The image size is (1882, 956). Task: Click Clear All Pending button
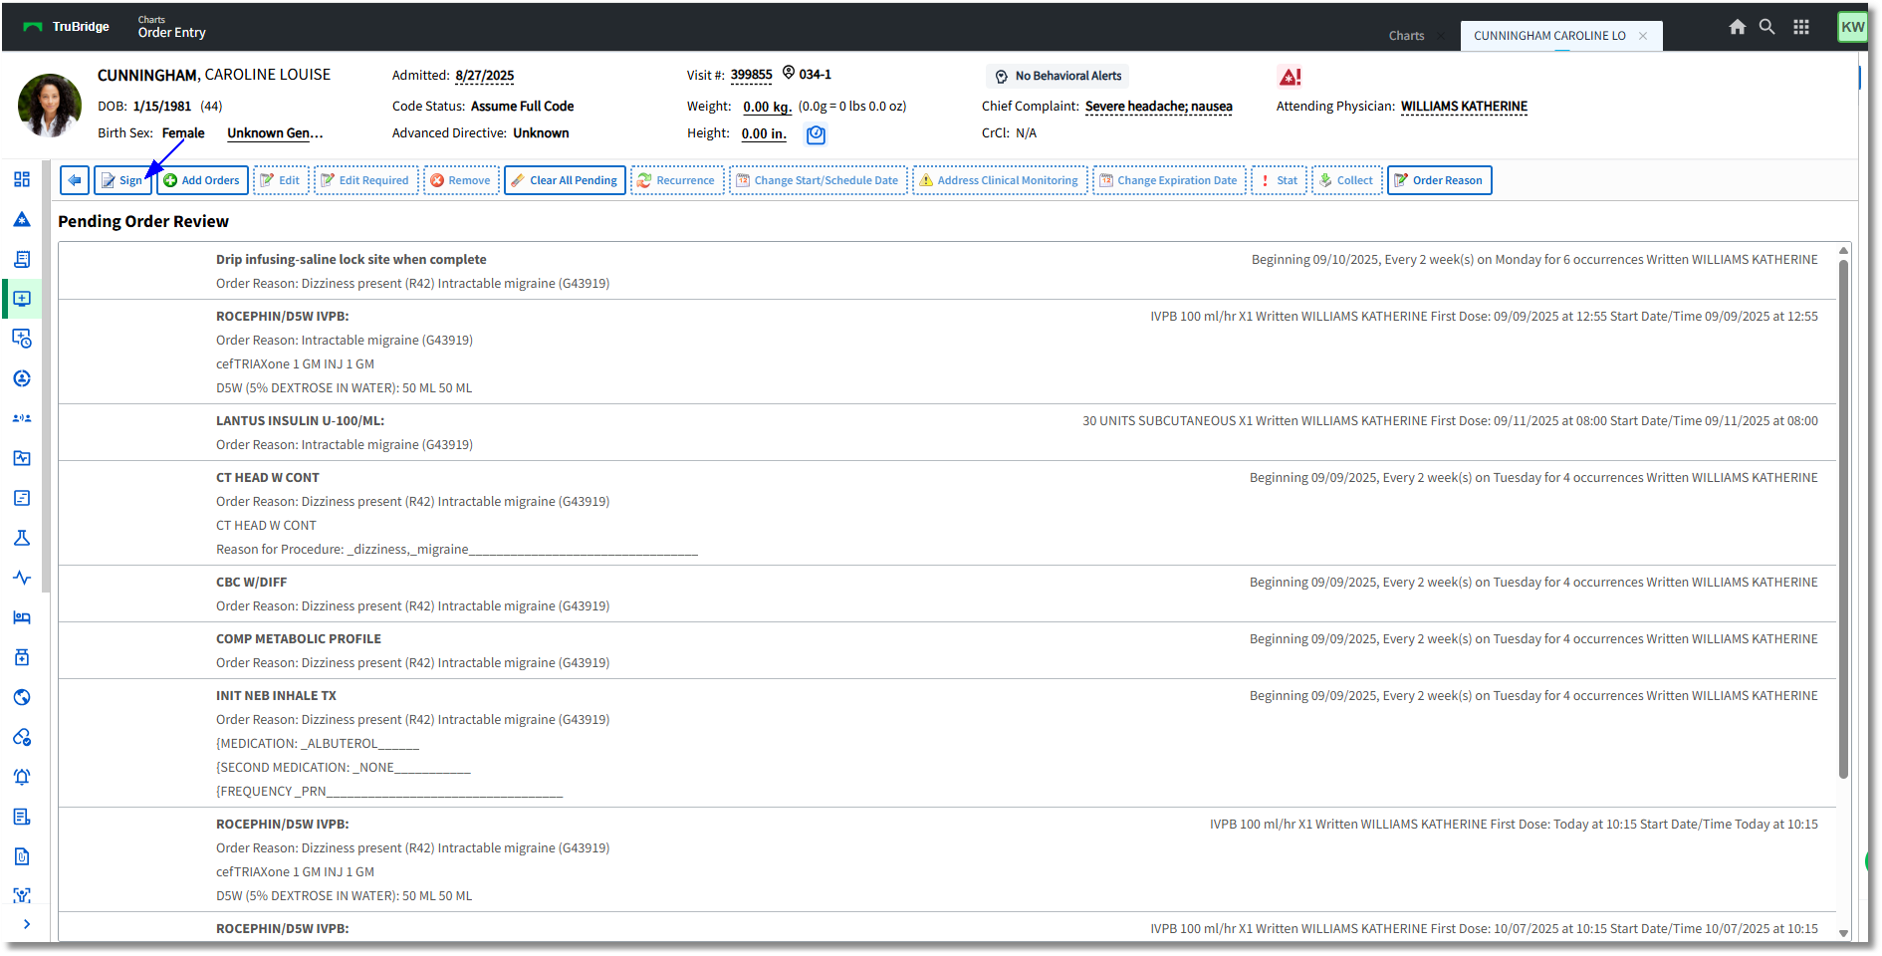point(565,180)
